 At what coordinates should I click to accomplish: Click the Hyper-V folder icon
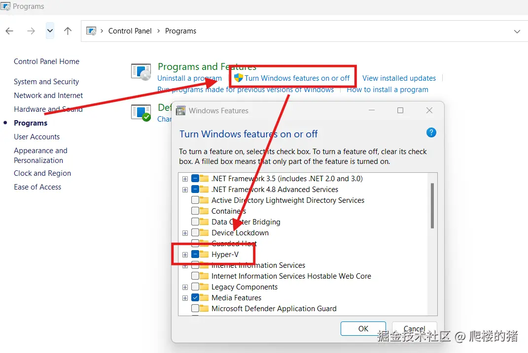[204, 254]
